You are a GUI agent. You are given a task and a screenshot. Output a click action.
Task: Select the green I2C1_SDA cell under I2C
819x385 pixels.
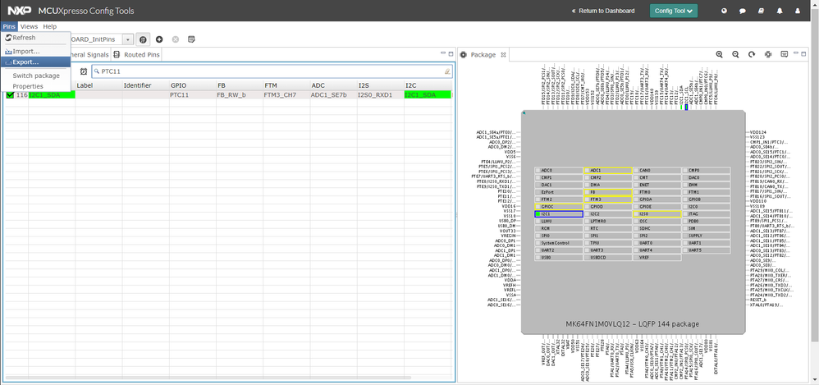[428, 95]
